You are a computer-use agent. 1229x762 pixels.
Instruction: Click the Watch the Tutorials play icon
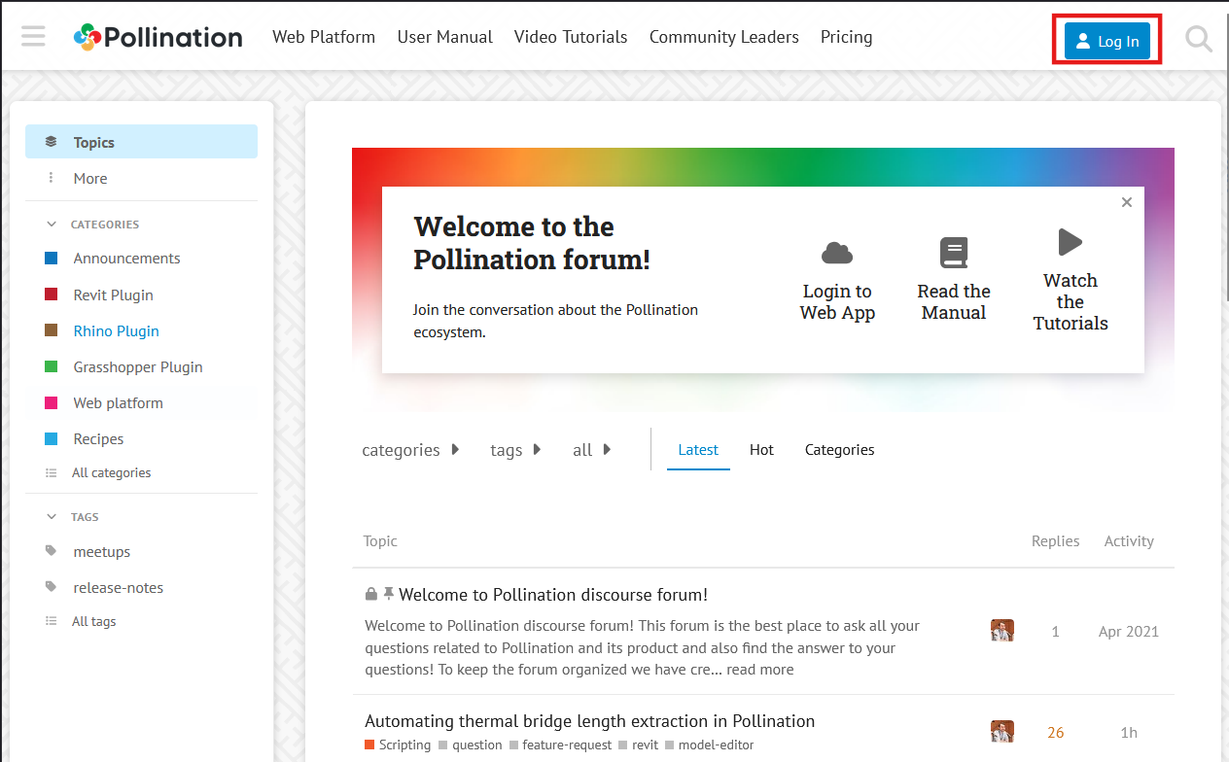1070,242
